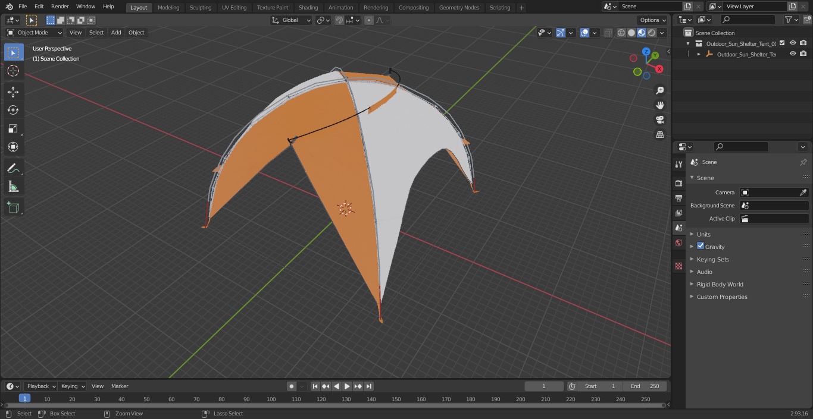Click the new scene icon in header

click(687, 7)
